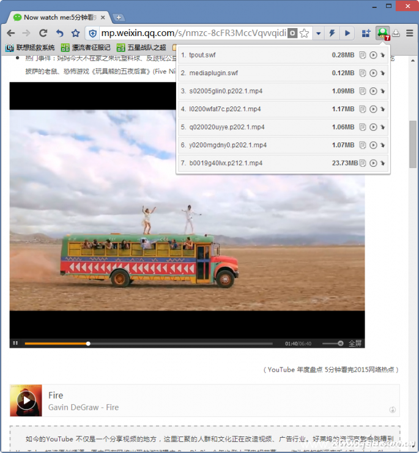Select mediaplugin.swf file name

click(213, 73)
